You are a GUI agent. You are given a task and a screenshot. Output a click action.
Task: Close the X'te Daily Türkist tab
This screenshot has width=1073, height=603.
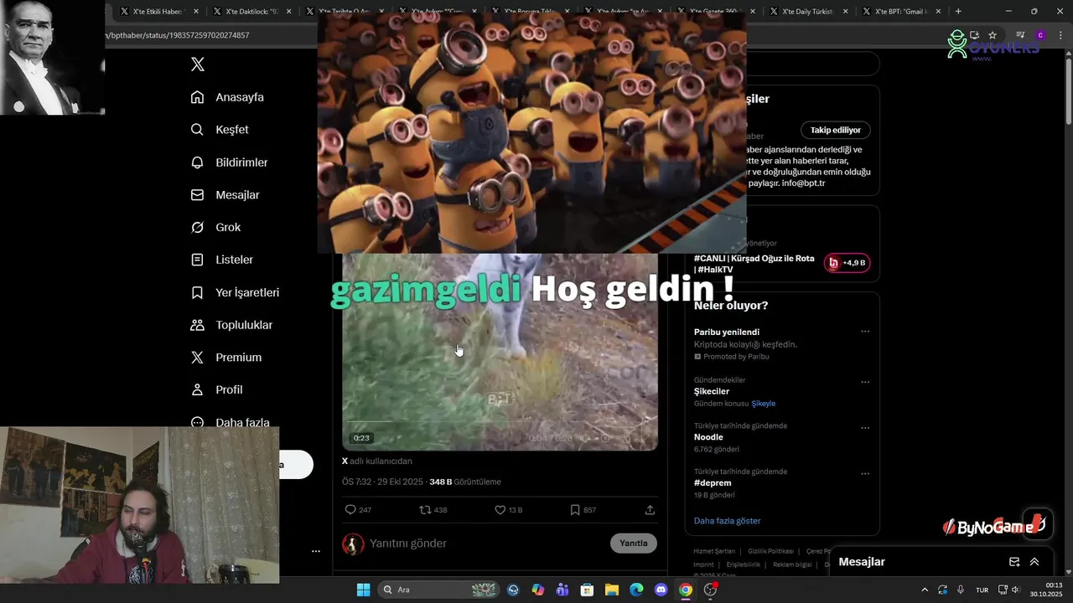845,12
